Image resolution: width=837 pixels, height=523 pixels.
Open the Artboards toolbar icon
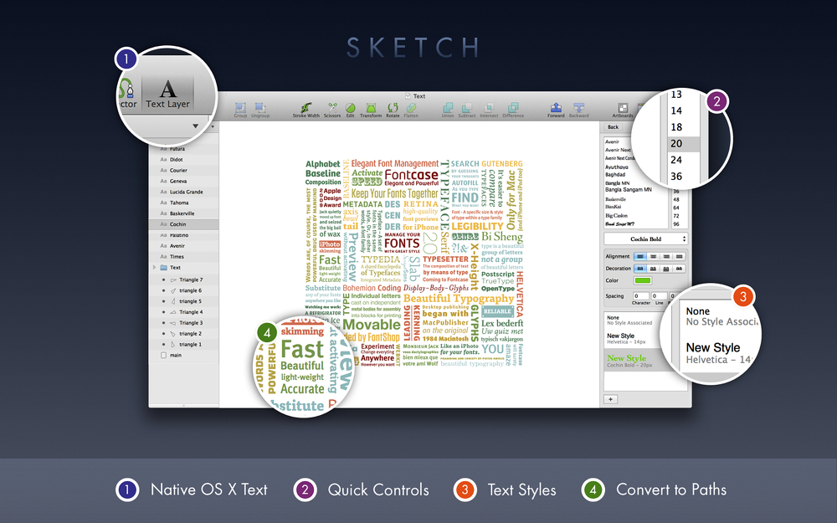click(623, 110)
